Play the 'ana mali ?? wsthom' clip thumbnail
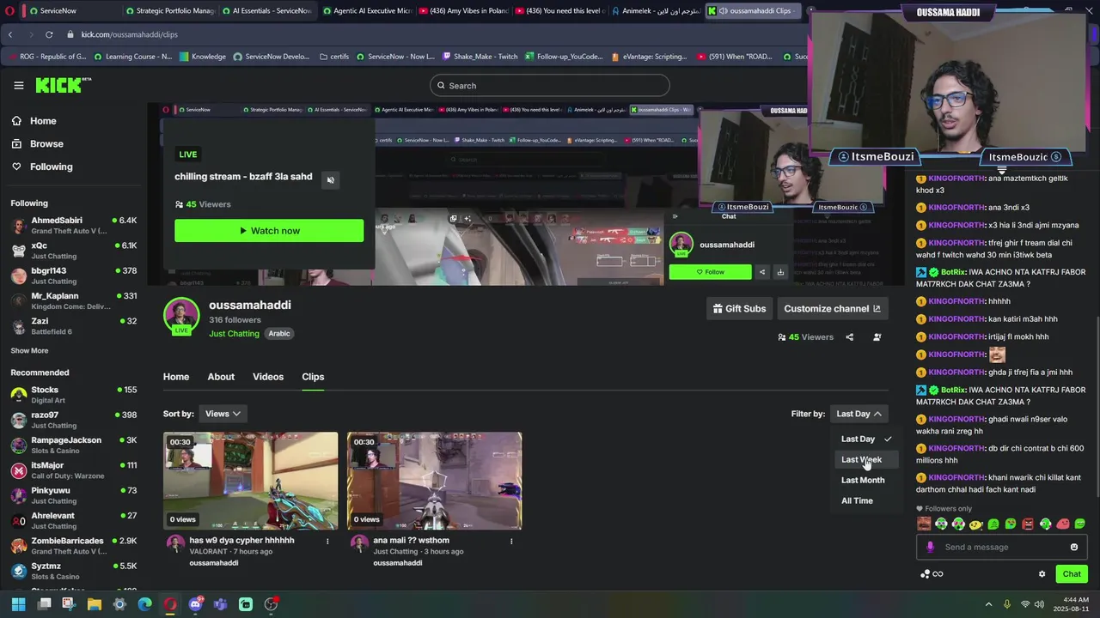The height and width of the screenshot is (618, 1100). click(x=434, y=481)
